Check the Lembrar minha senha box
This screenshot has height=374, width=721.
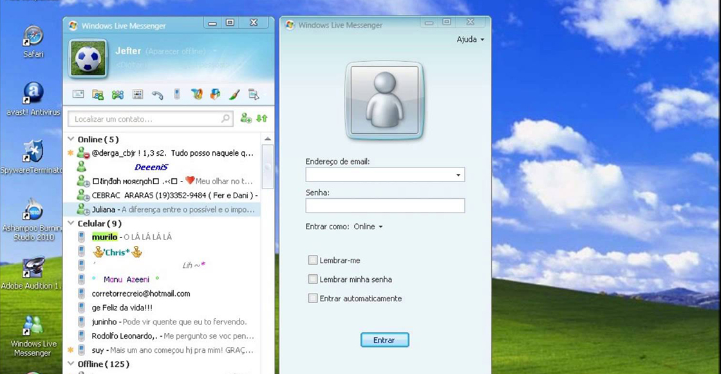[x=313, y=279]
